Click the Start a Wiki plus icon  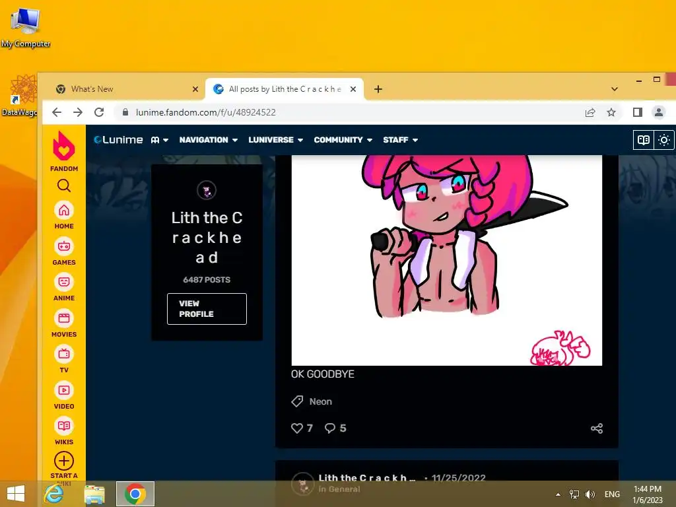[x=64, y=461]
